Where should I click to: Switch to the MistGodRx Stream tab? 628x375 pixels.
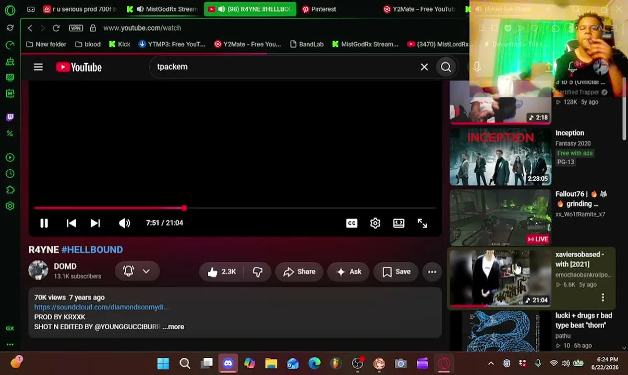pyautogui.click(x=162, y=9)
